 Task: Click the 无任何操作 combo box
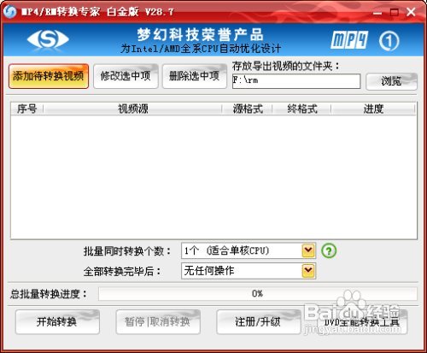[x=249, y=271]
